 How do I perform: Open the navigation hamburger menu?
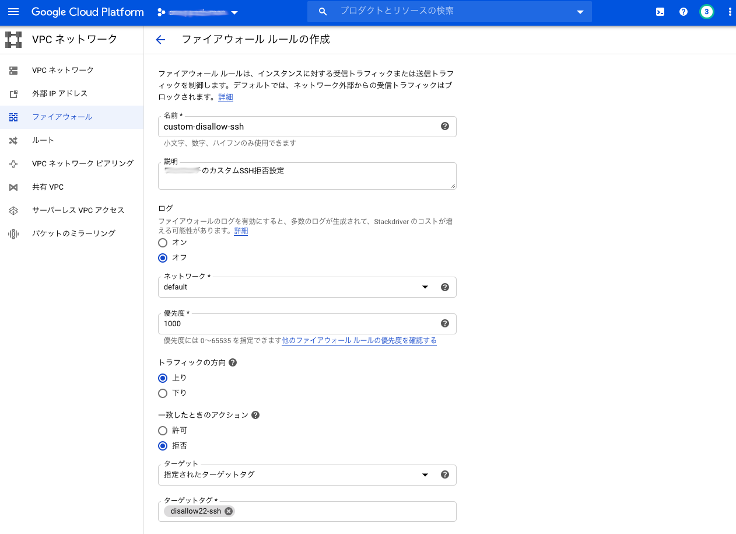point(13,11)
